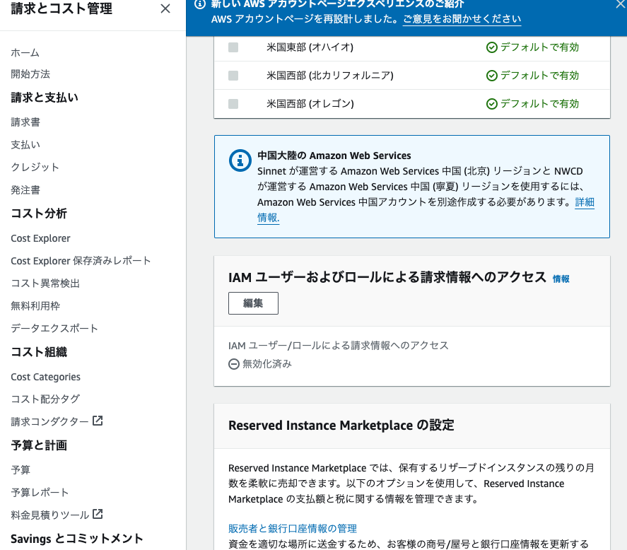627x550 pixels.
Task: Open 予算レポート in the sidebar
Action: pyautogui.click(x=40, y=492)
